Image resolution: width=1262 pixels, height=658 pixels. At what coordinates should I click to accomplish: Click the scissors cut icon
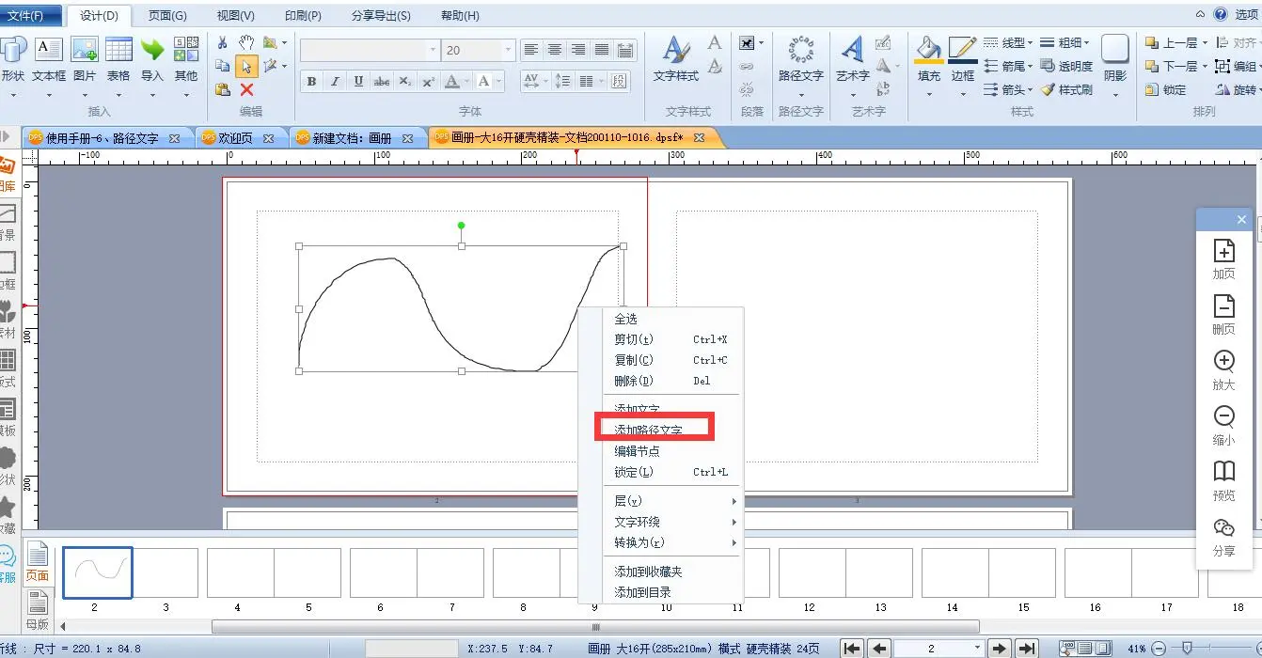click(x=222, y=42)
